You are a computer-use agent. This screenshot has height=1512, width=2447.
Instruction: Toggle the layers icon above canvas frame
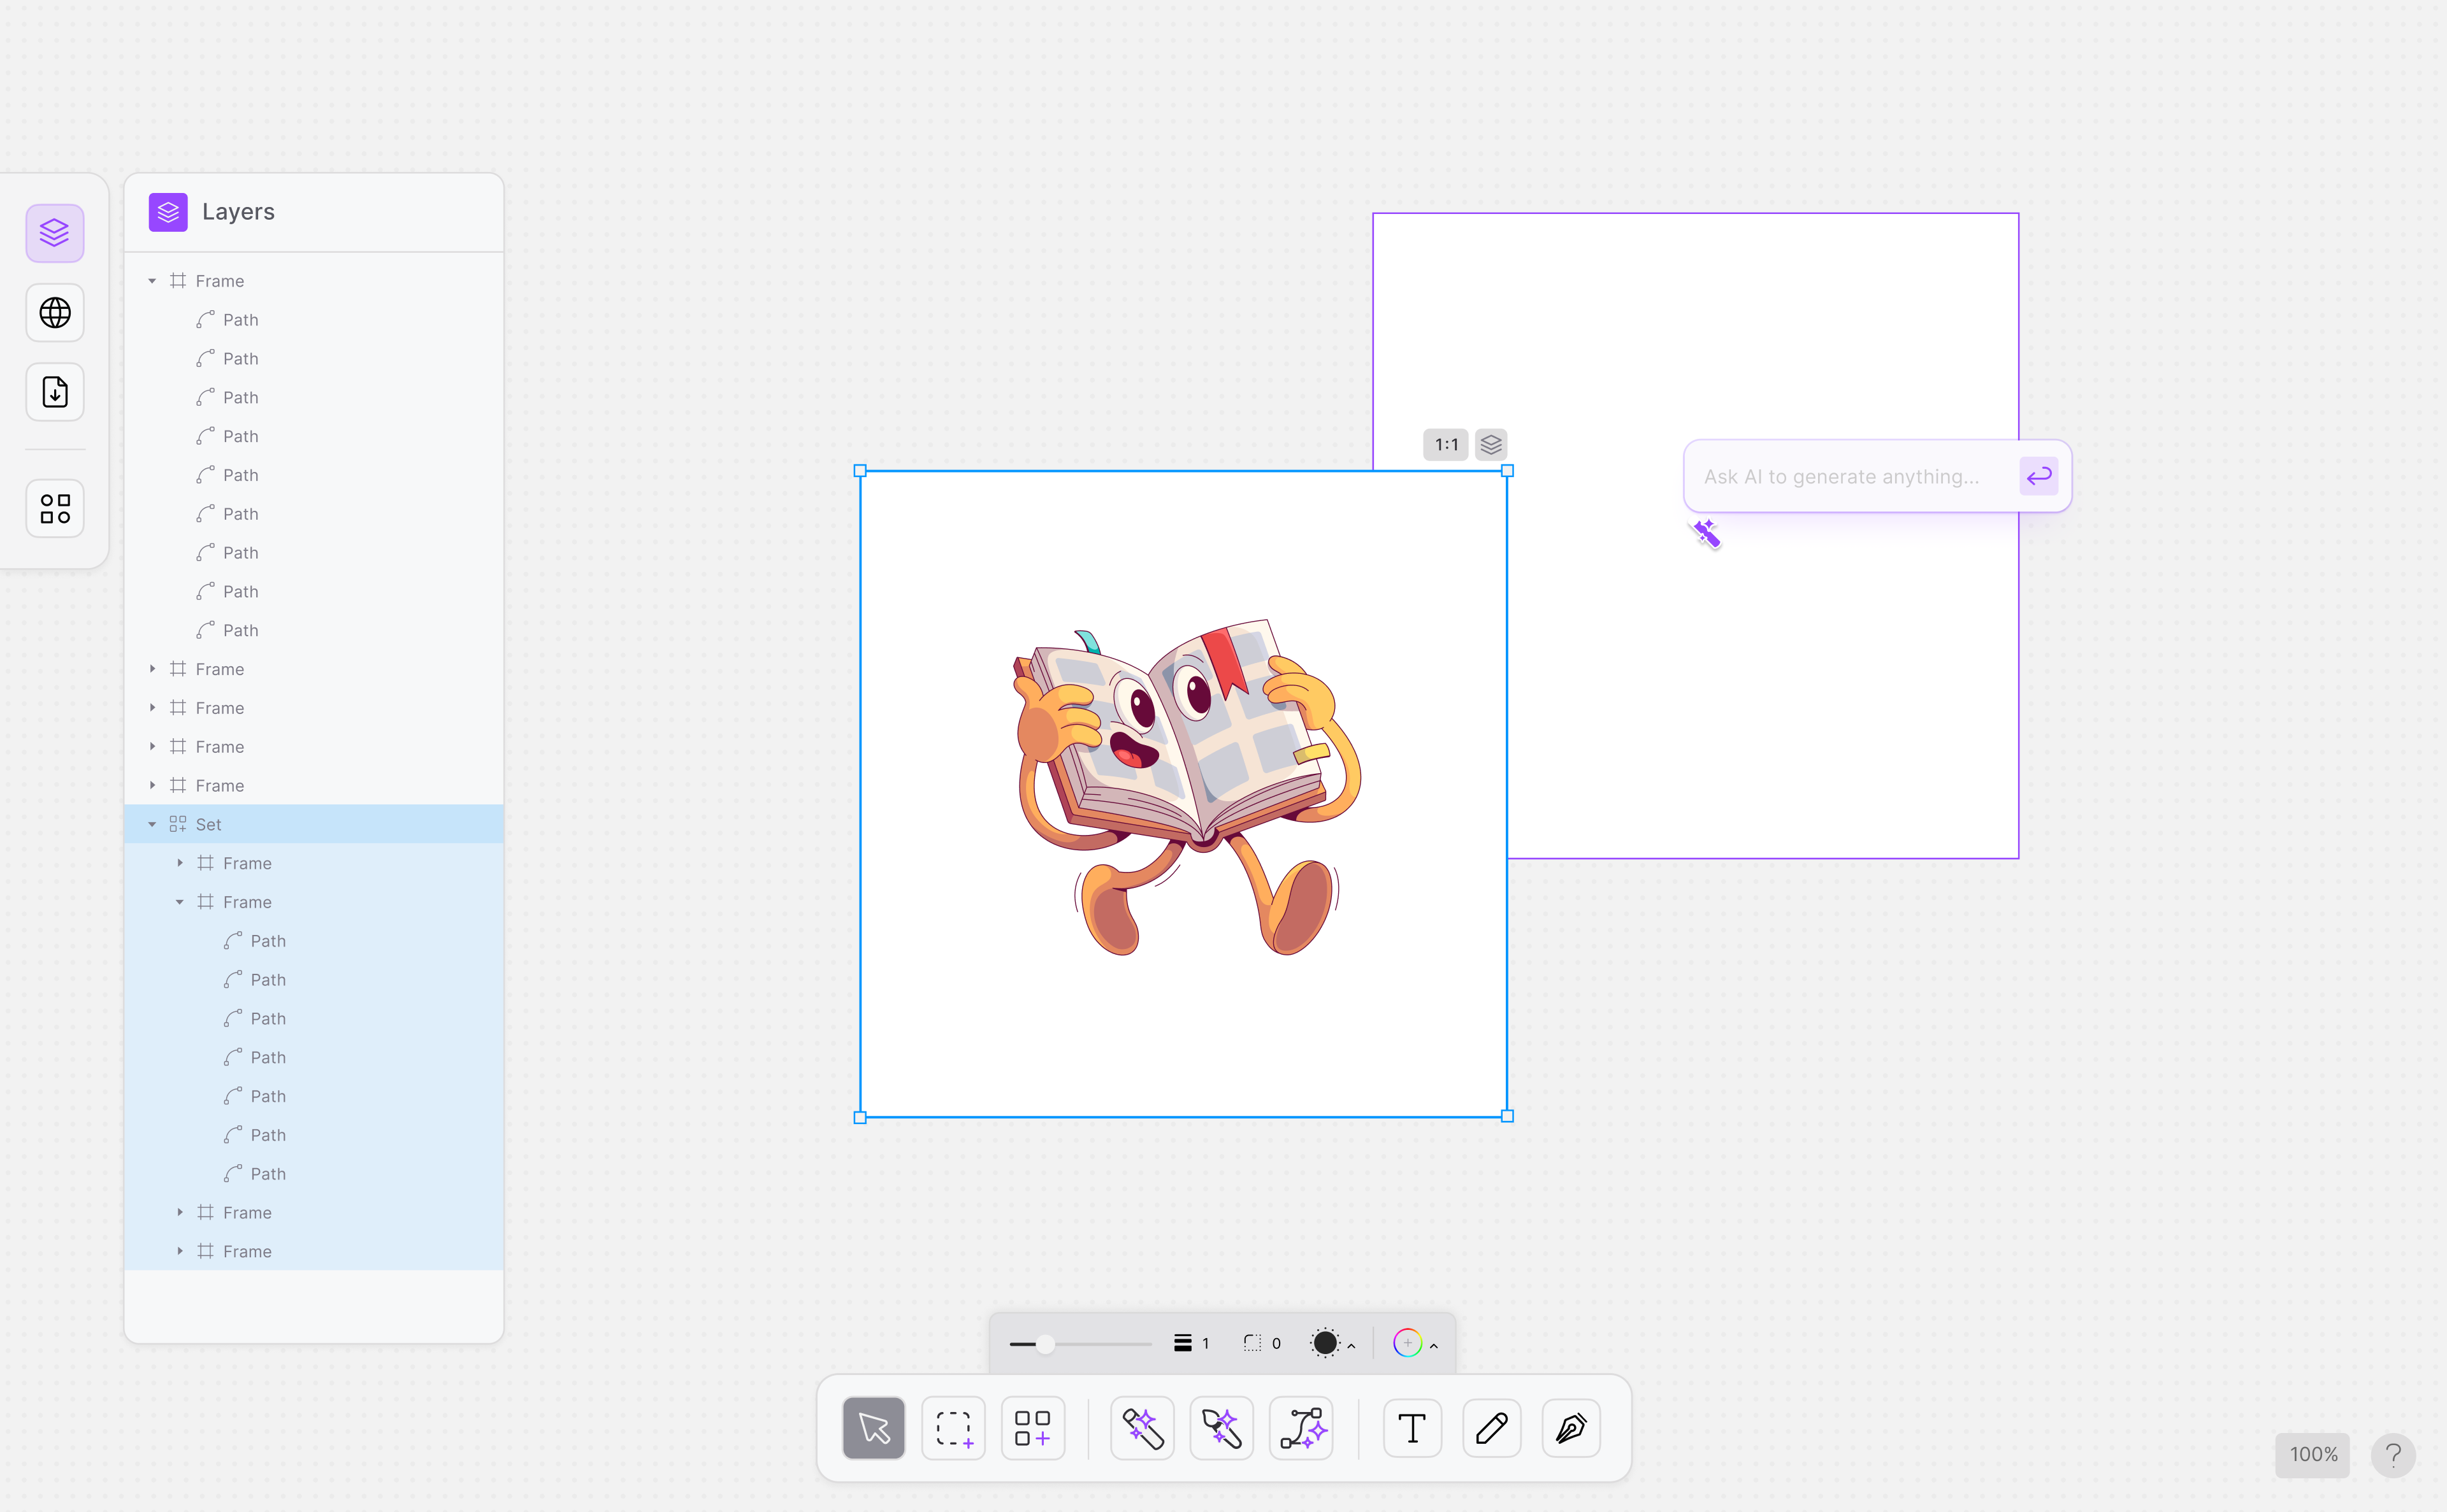tap(1491, 444)
